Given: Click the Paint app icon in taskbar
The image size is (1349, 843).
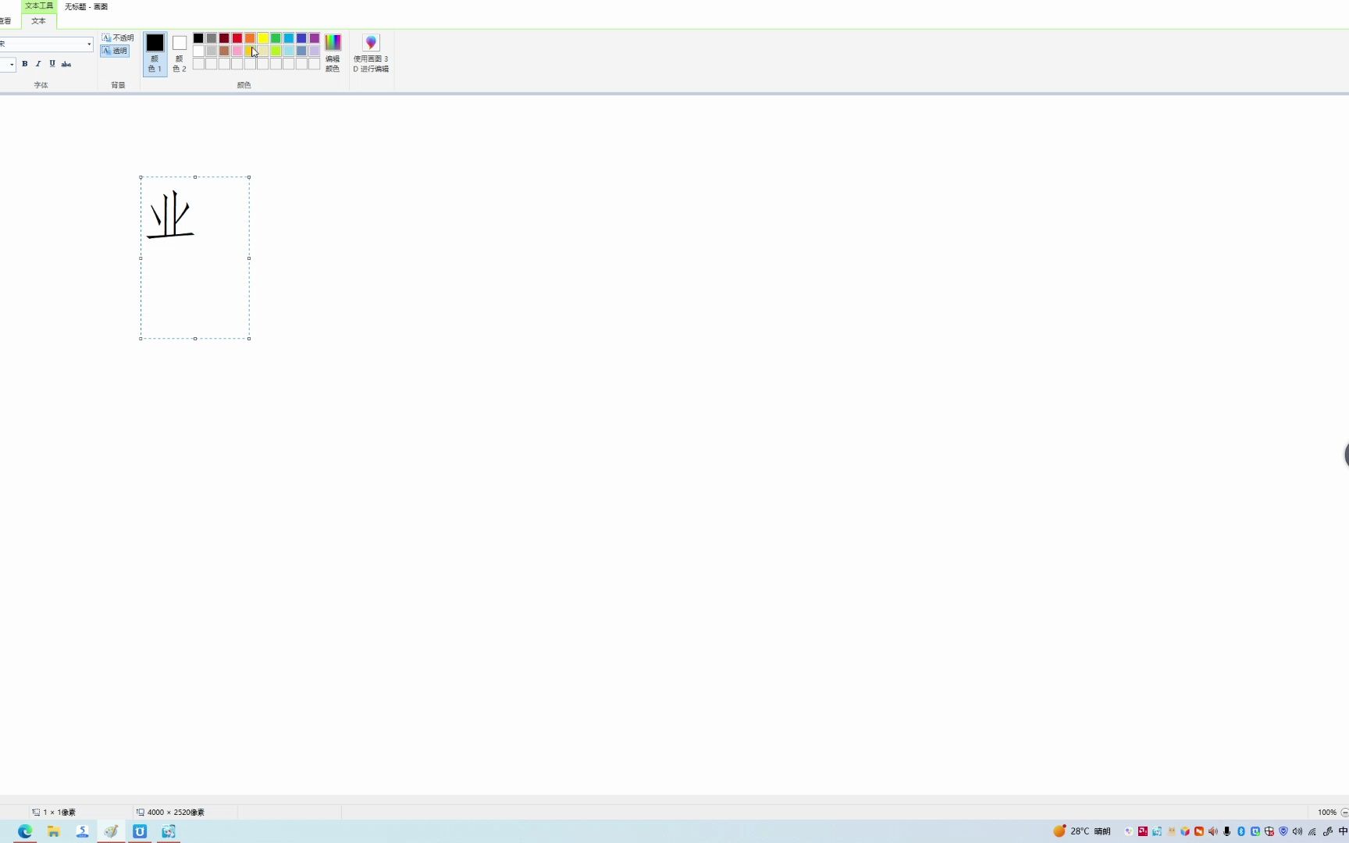Looking at the screenshot, I should point(111,831).
